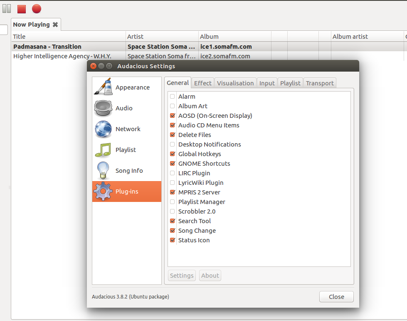Sort playlist by Title column header
407x321 pixels.
[x=69, y=37]
